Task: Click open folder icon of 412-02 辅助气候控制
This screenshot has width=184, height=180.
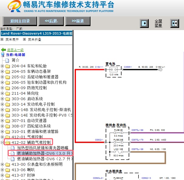Action: (x=8, y=143)
